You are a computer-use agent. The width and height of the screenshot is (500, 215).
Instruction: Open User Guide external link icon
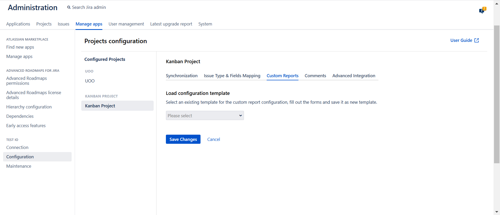(x=477, y=40)
